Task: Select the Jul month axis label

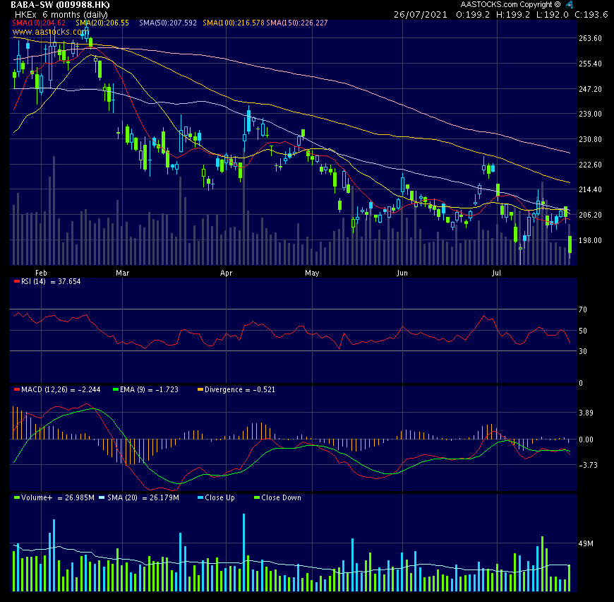Action: coord(496,272)
